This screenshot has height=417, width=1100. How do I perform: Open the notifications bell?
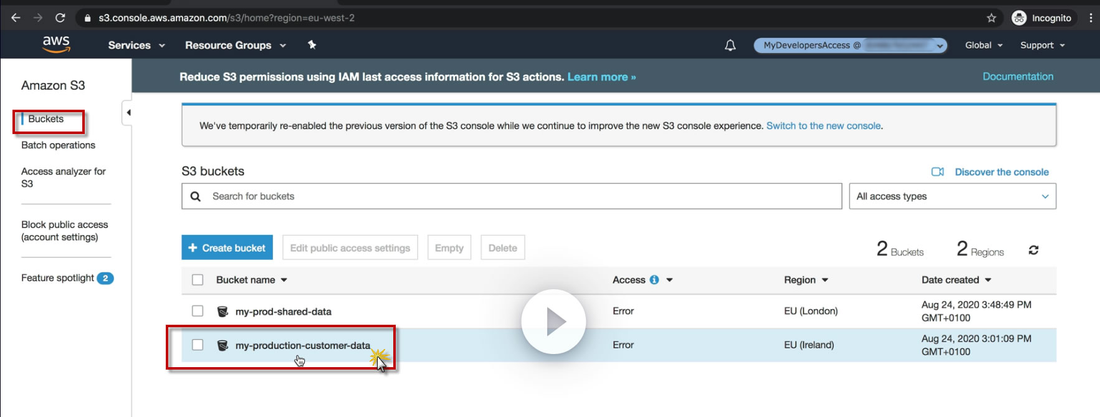point(730,46)
